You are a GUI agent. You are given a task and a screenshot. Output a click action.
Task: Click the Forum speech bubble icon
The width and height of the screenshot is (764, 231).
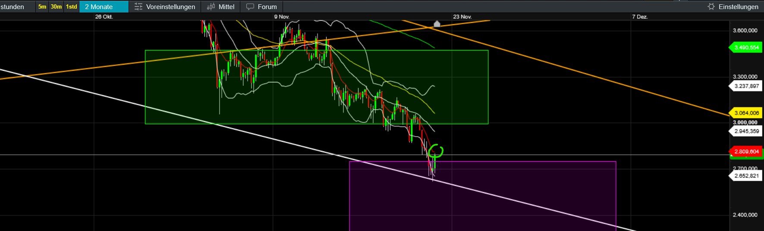(250, 6)
